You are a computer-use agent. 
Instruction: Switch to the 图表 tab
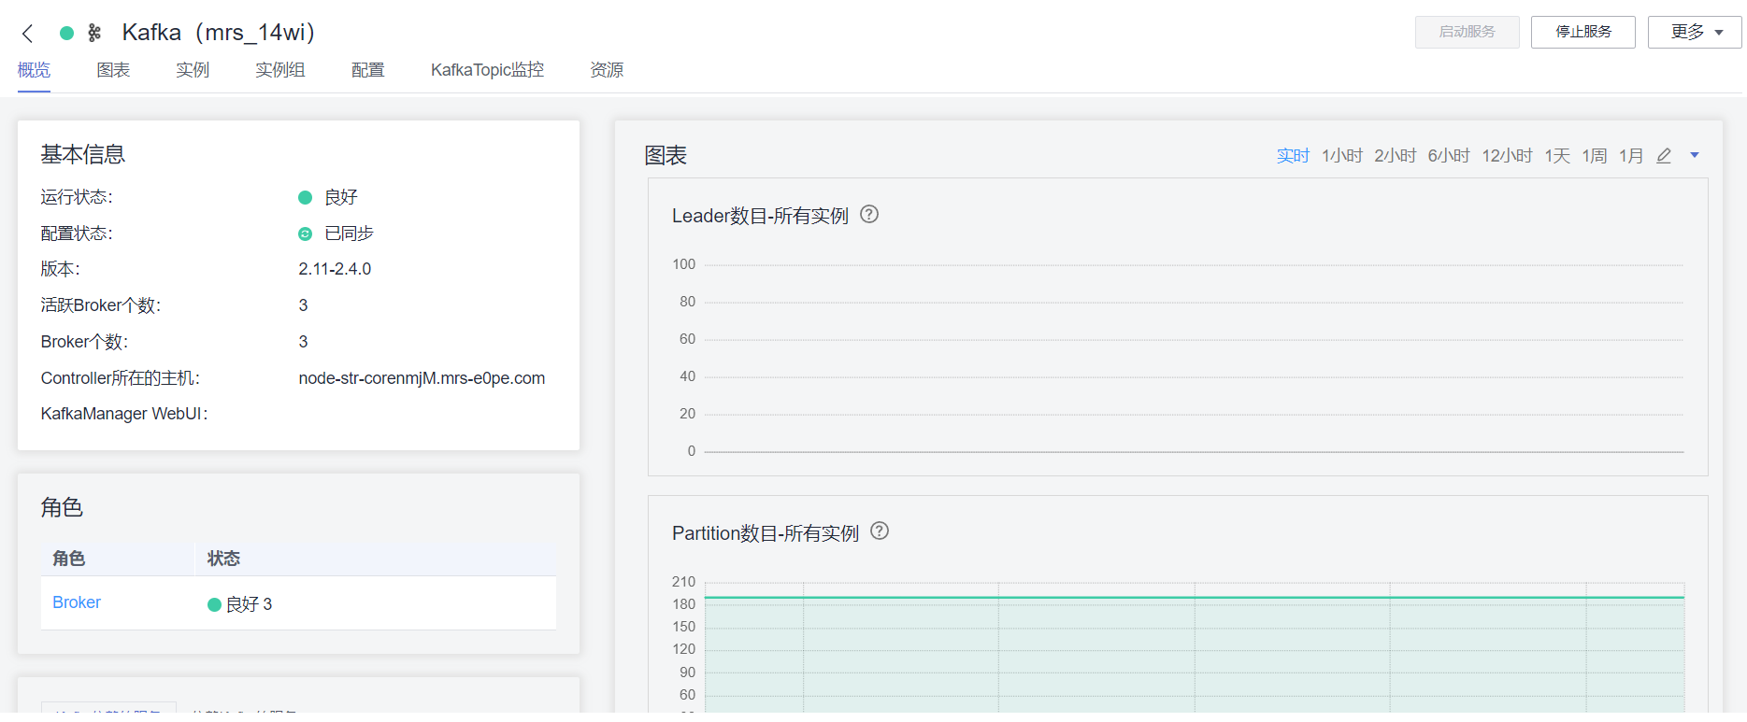point(113,70)
